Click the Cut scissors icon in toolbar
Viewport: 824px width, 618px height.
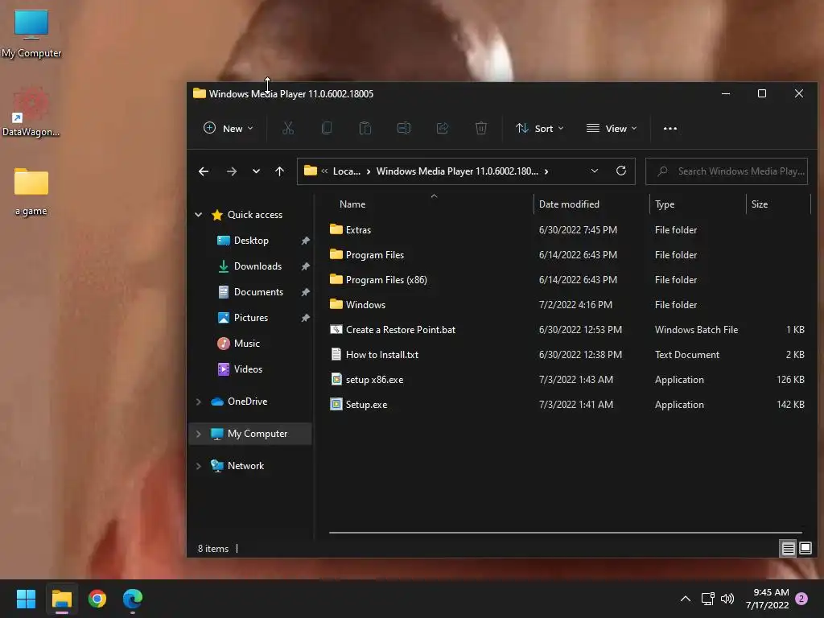pos(288,128)
